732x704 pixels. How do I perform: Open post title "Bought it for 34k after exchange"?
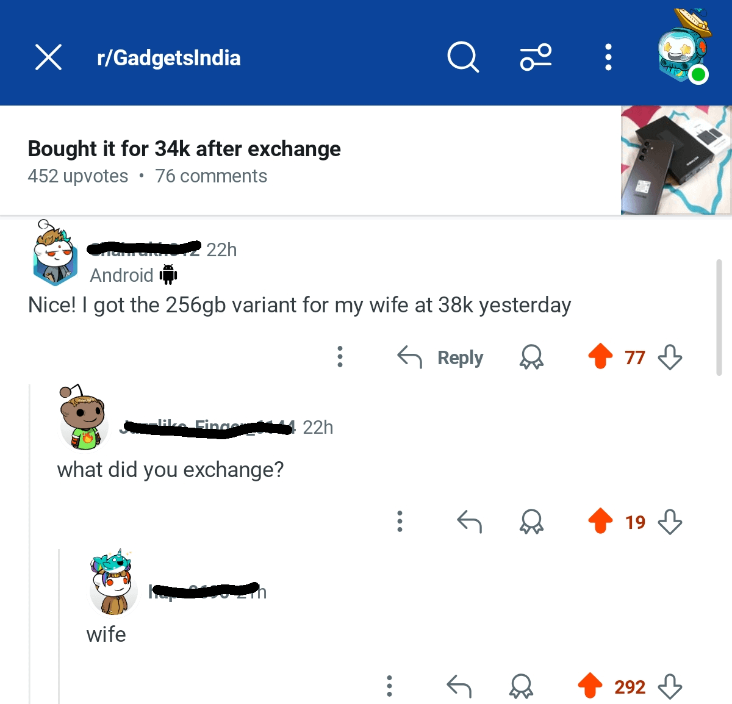tap(184, 148)
